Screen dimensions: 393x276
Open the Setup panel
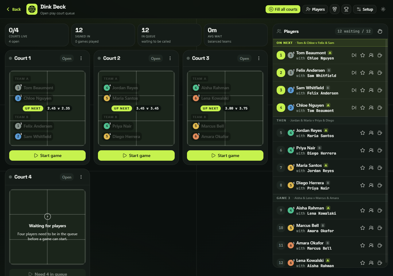coord(365,9)
